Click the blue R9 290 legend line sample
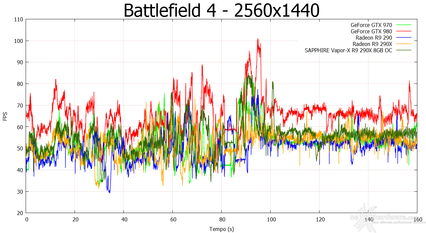This screenshot has width=426, height=233. point(403,38)
